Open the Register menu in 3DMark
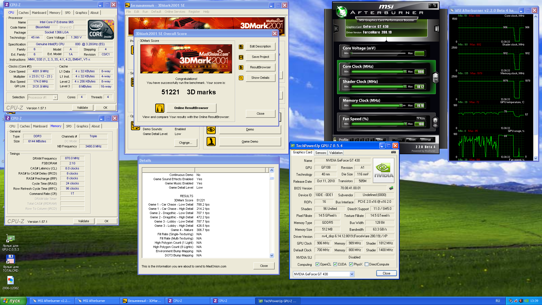 pos(194,12)
